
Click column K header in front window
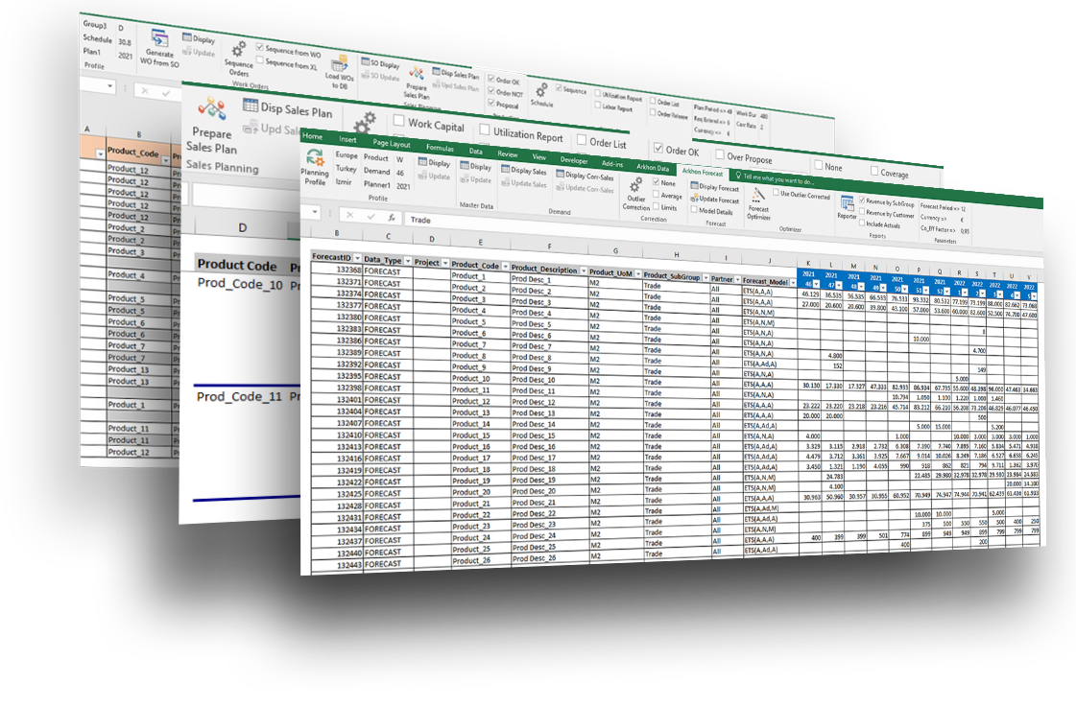[x=808, y=263]
